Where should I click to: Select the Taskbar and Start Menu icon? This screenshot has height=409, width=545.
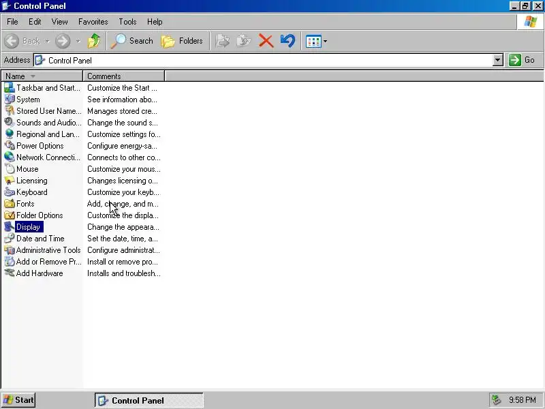[10, 88]
